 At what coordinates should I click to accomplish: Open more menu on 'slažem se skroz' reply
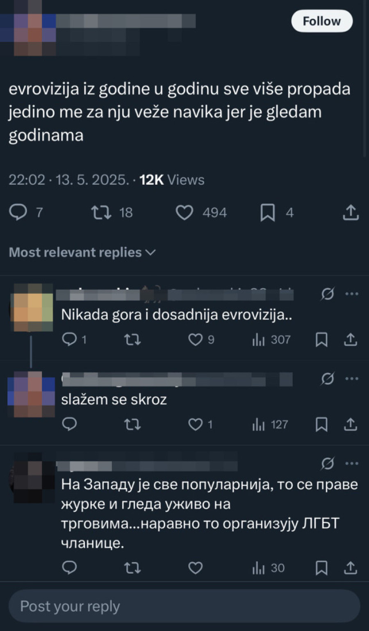pyautogui.click(x=352, y=379)
